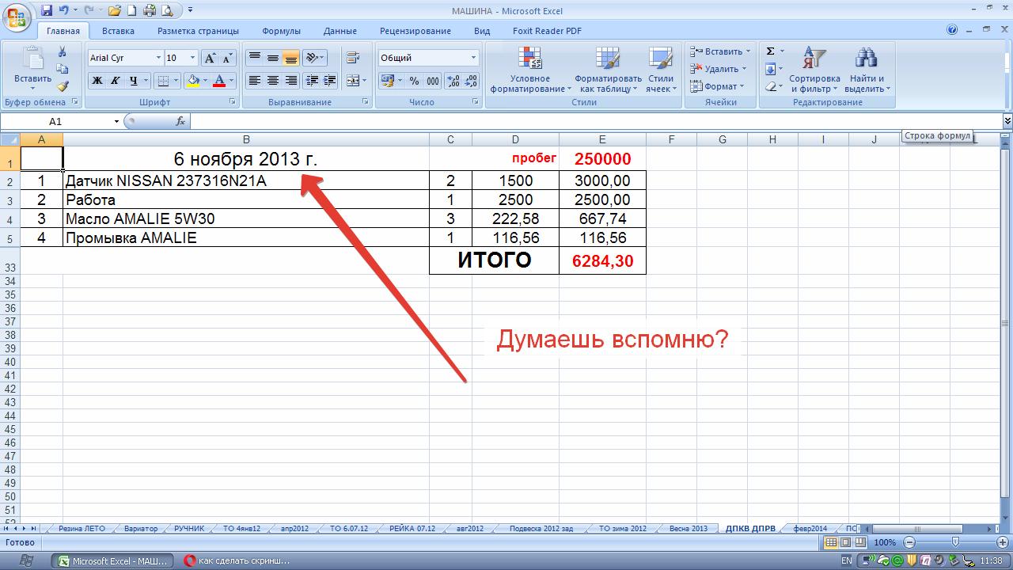Image resolution: width=1013 pixels, height=570 pixels.
Task: Open the Office button menu
Action: [17, 17]
